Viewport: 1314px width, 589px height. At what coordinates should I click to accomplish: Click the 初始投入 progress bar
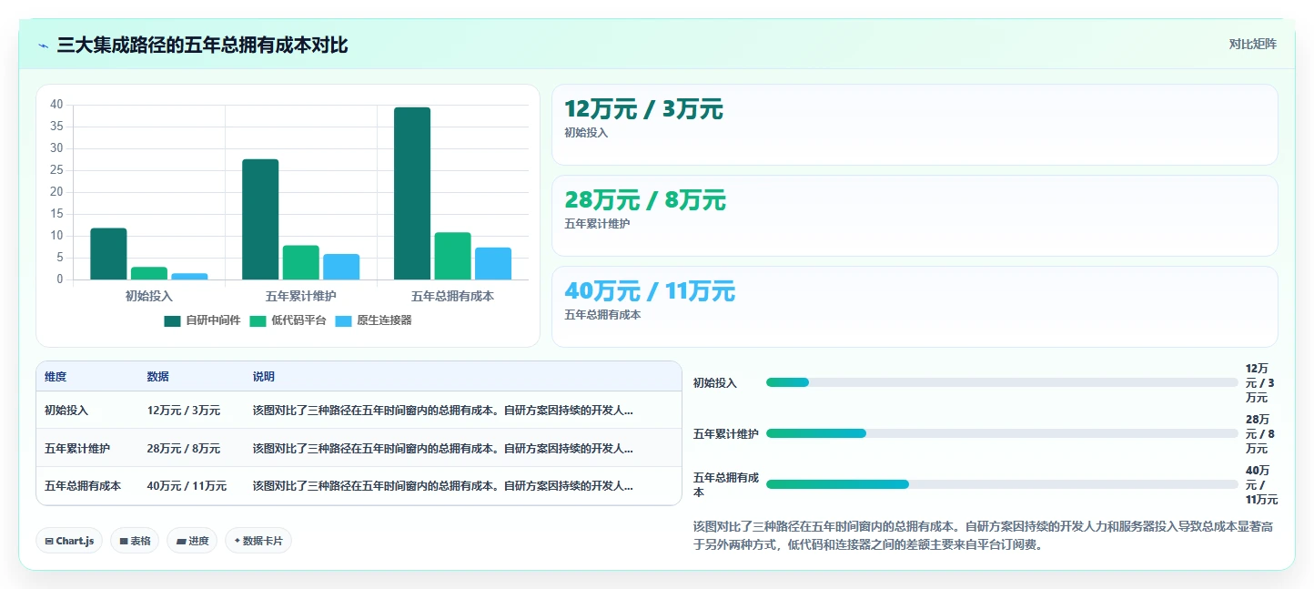pyautogui.click(x=1002, y=382)
